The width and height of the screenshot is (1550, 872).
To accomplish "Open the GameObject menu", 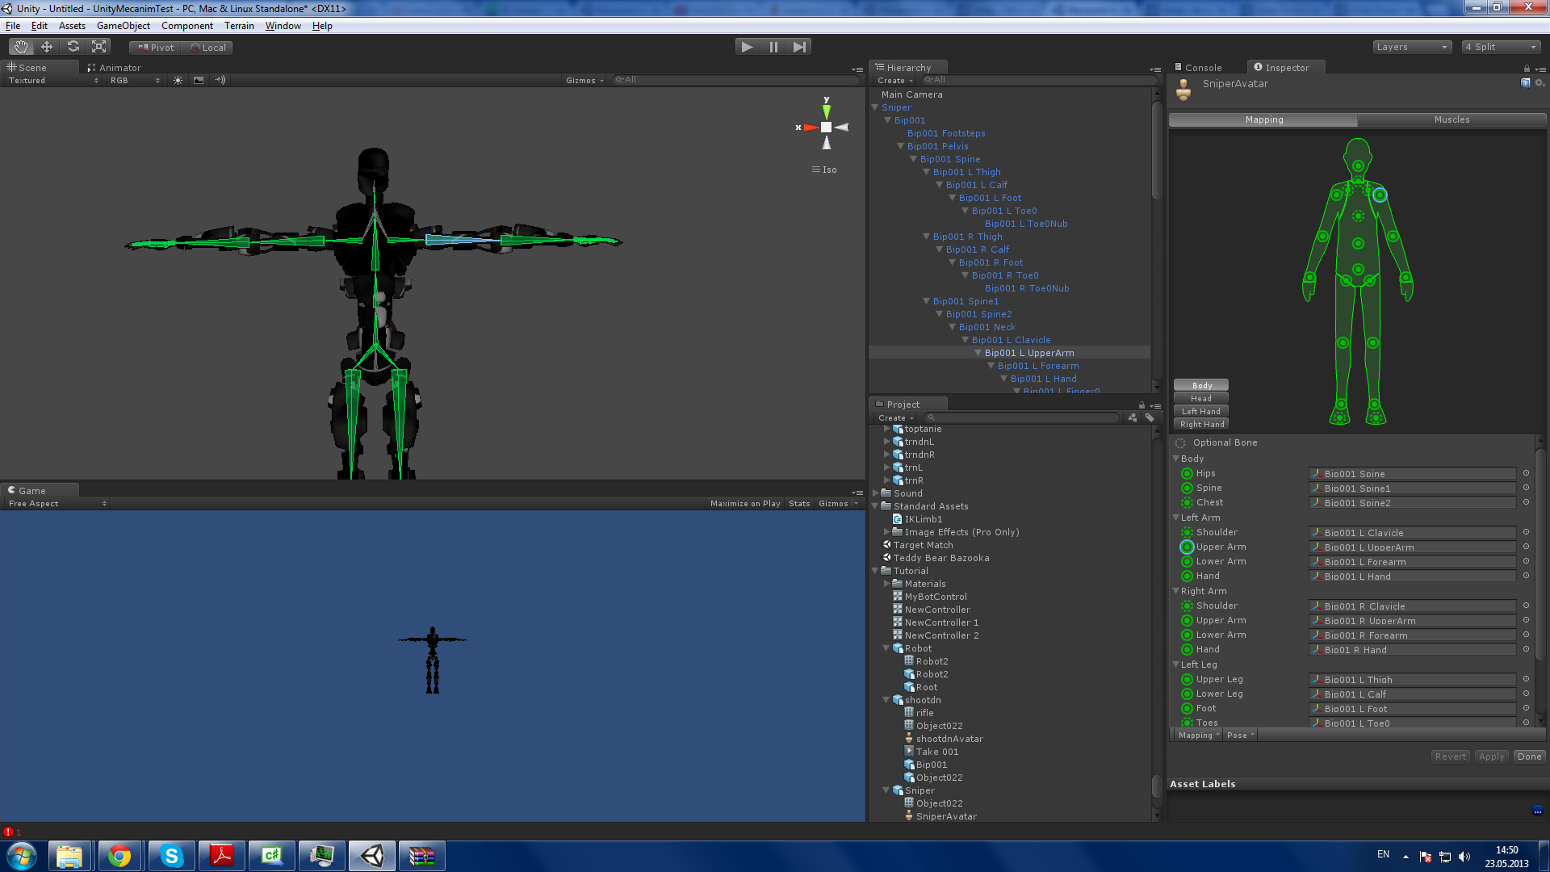I will tap(123, 26).
